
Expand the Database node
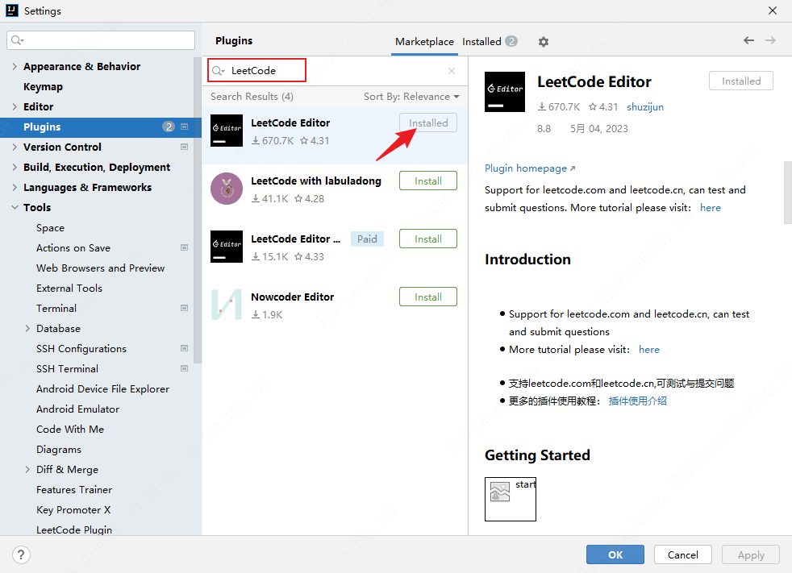[27, 329]
